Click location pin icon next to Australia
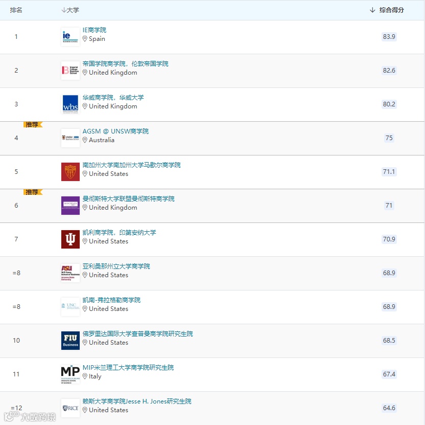Screen dimensions: 425x425 (x=85, y=140)
